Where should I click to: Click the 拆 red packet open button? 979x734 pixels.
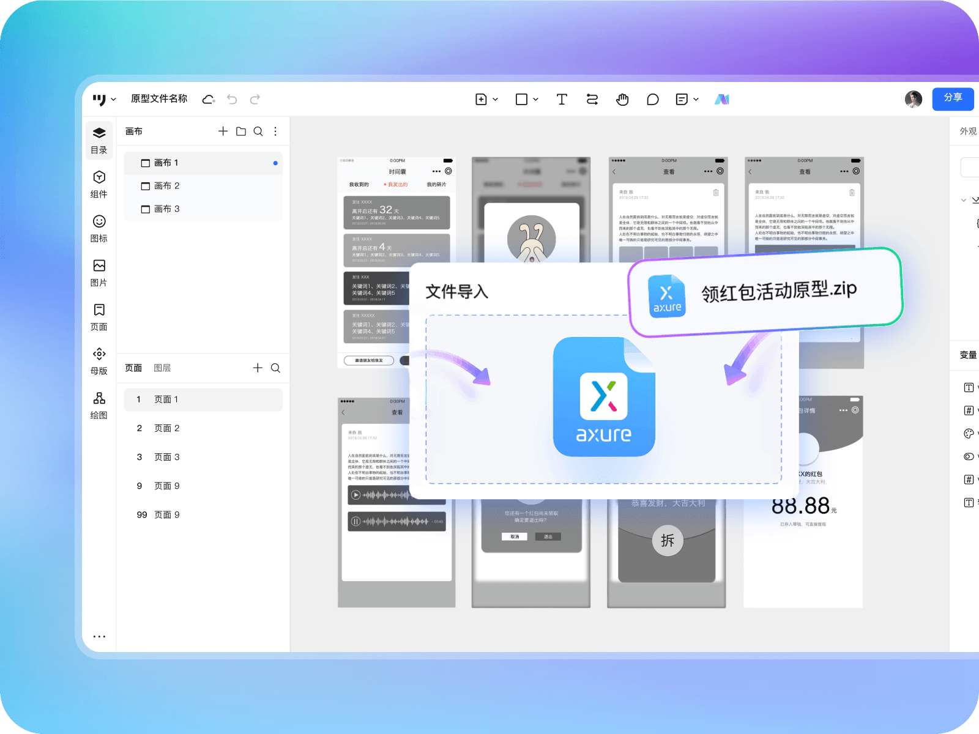tap(668, 541)
